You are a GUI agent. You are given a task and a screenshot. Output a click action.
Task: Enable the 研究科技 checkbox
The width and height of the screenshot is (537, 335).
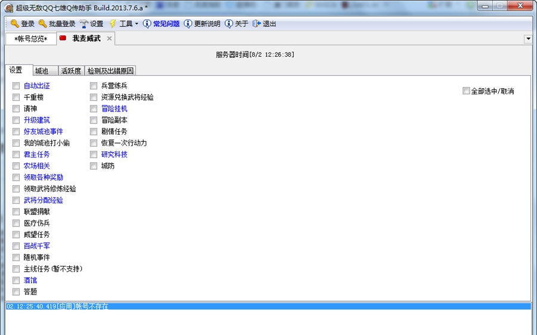coord(94,154)
